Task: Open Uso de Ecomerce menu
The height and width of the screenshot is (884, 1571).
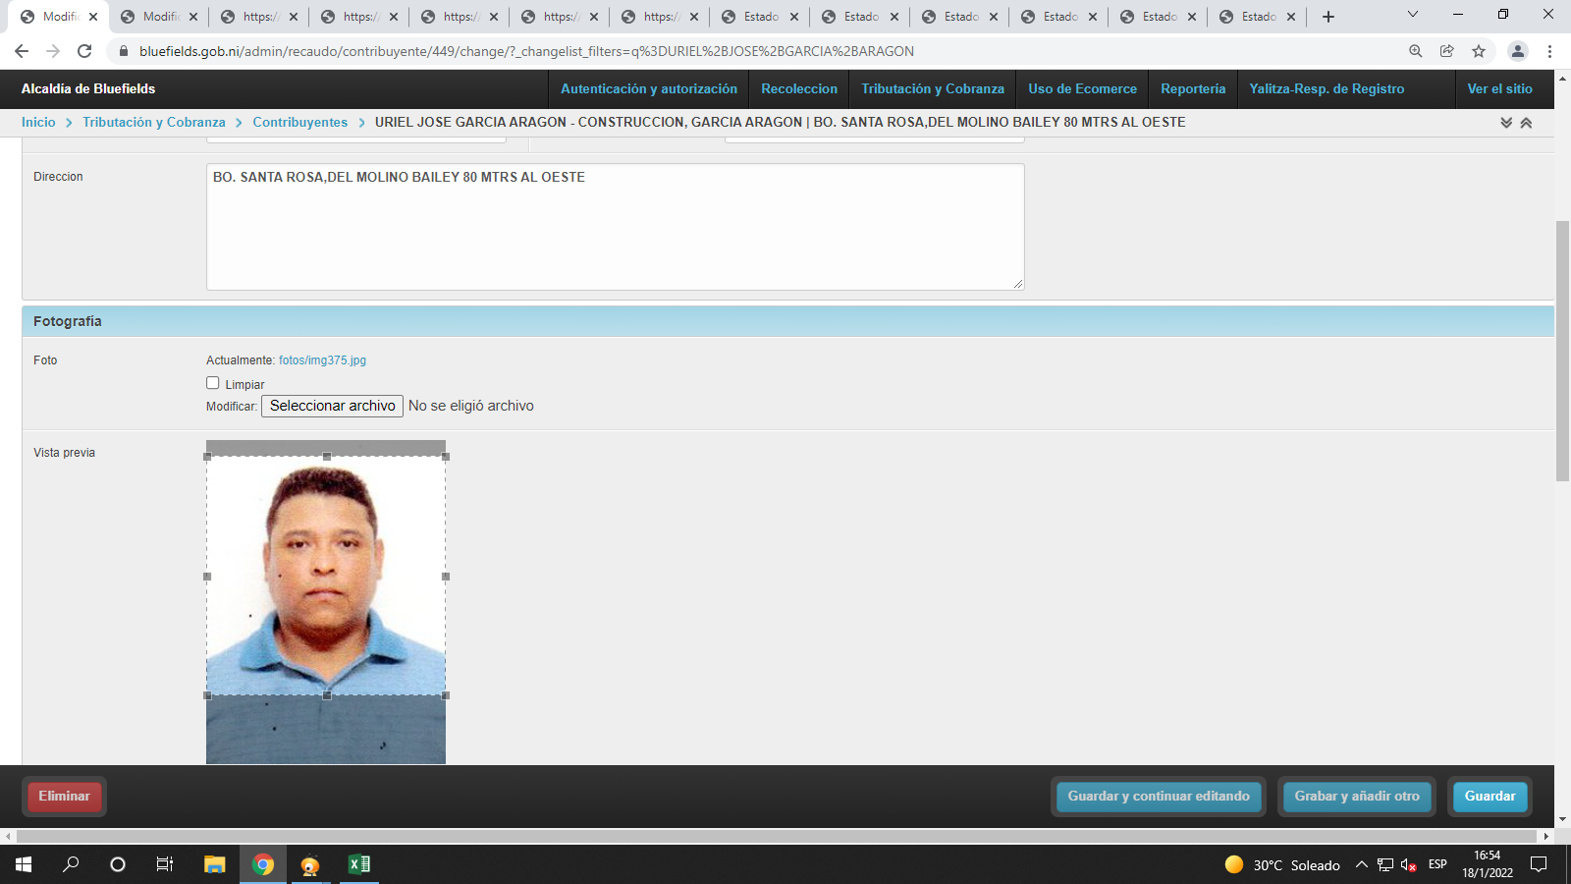Action: [x=1082, y=88]
